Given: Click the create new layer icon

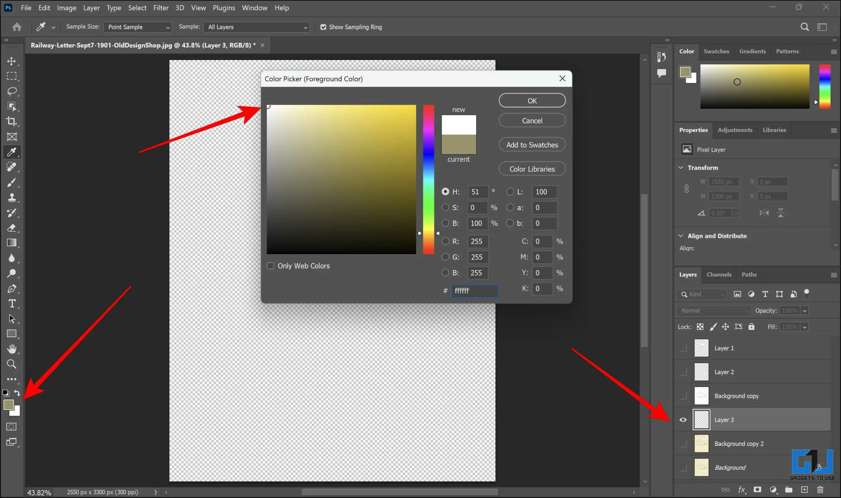Looking at the screenshot, I should click(805, 489).
